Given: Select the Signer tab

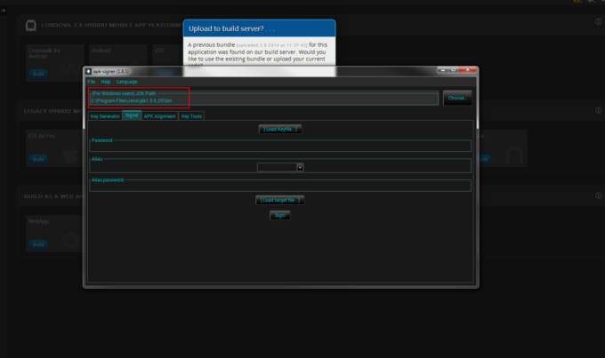Looking at the screenshot, I should [x=132, y=115].
